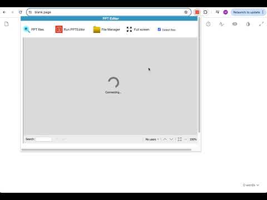The width and height of the screenshot is (267, 200).
Task: Open the PPT files search tool
Action: coord(34,29)
